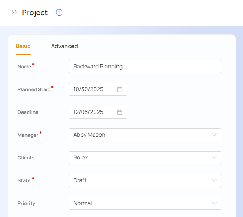Click the Deadline field label
The width and height of the screenshot is (243, 217).
point(28,112)
